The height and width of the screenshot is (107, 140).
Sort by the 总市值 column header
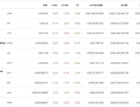tap(124, 5)
